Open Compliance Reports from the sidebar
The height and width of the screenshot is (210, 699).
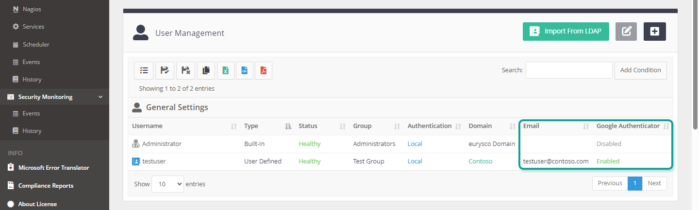click(46, 186)
